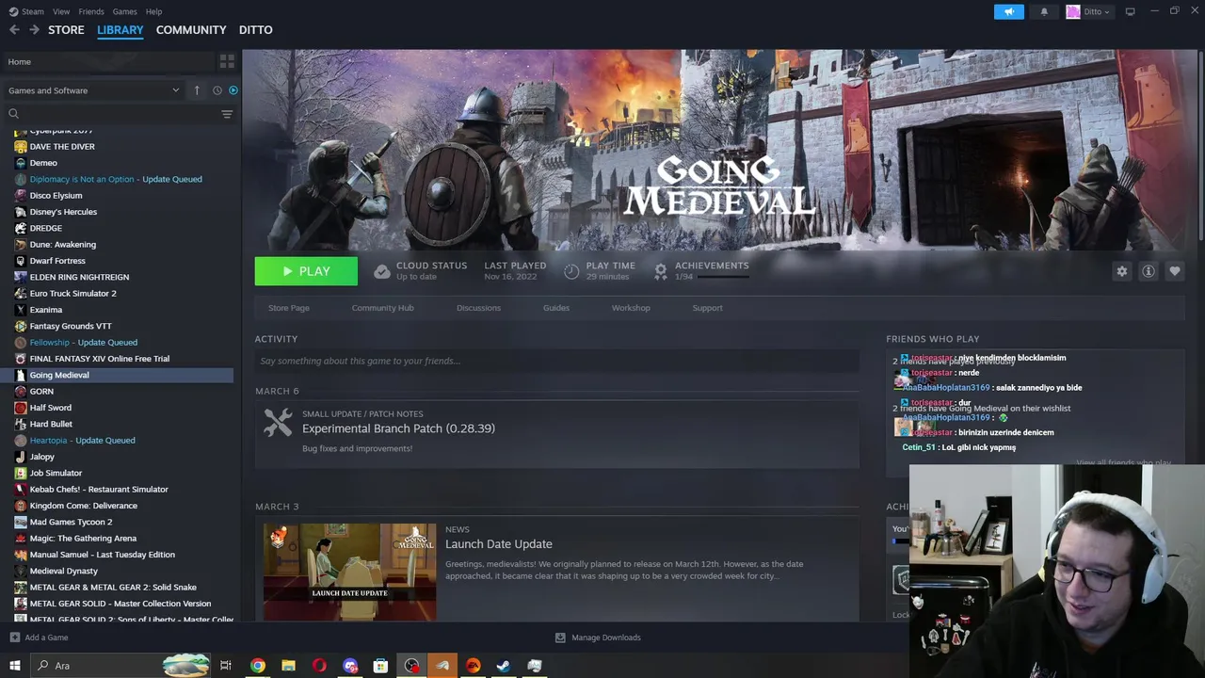
Task: Select Medieval Dynasty in library list
Action: 63,571
